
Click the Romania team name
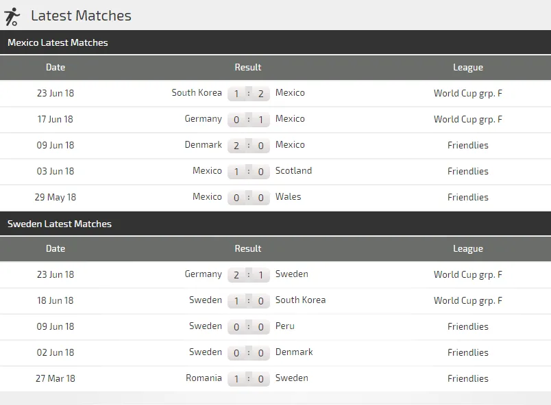click(x=204, y=378)
